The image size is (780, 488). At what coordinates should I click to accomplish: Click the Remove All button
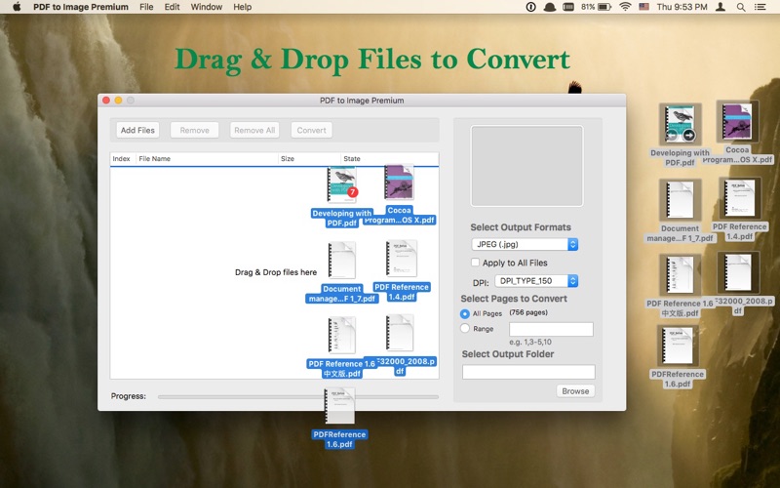pyautogui.click(x=254, y=130)
